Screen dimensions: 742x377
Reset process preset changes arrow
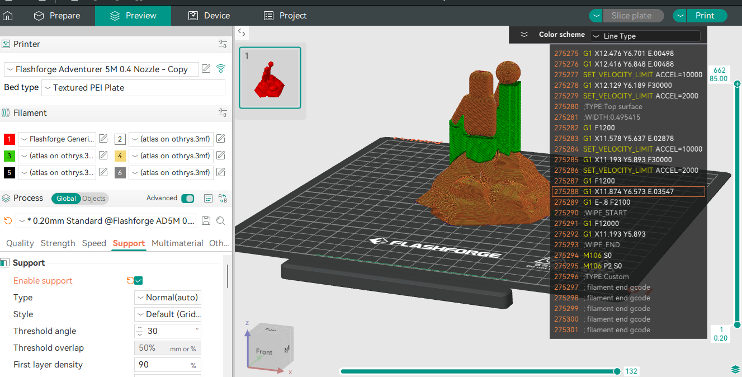[8, 221]
